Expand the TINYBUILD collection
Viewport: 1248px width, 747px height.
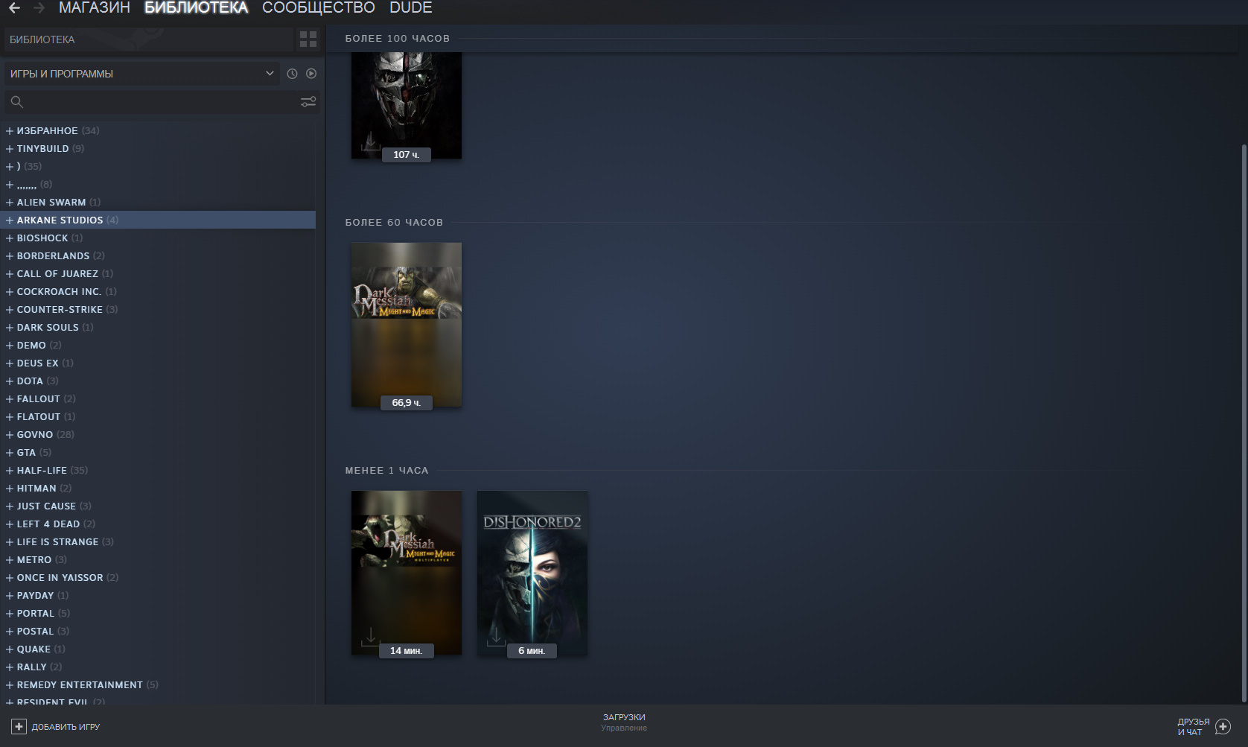10,149
